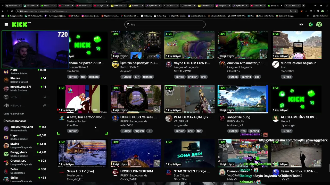Open the STAR CITIZEN Türkçe thumbnail
The width and height of the screenshot is (330, 185).
coord(189,153)
